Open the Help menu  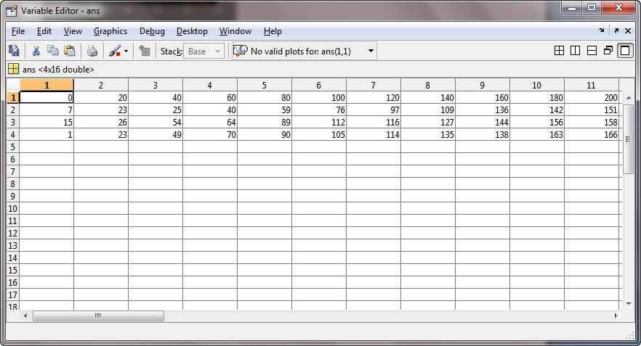(x=273, y=31)
